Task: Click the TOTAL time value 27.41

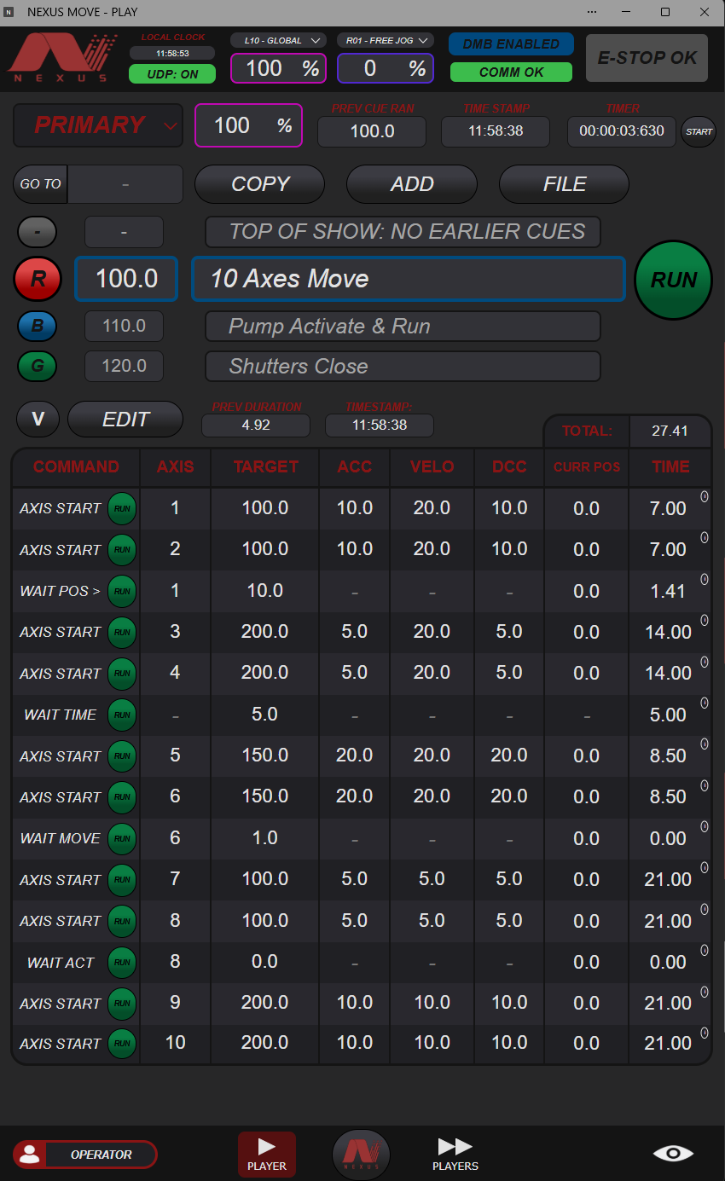Action: pyautogui.click(x=670, y=431)
